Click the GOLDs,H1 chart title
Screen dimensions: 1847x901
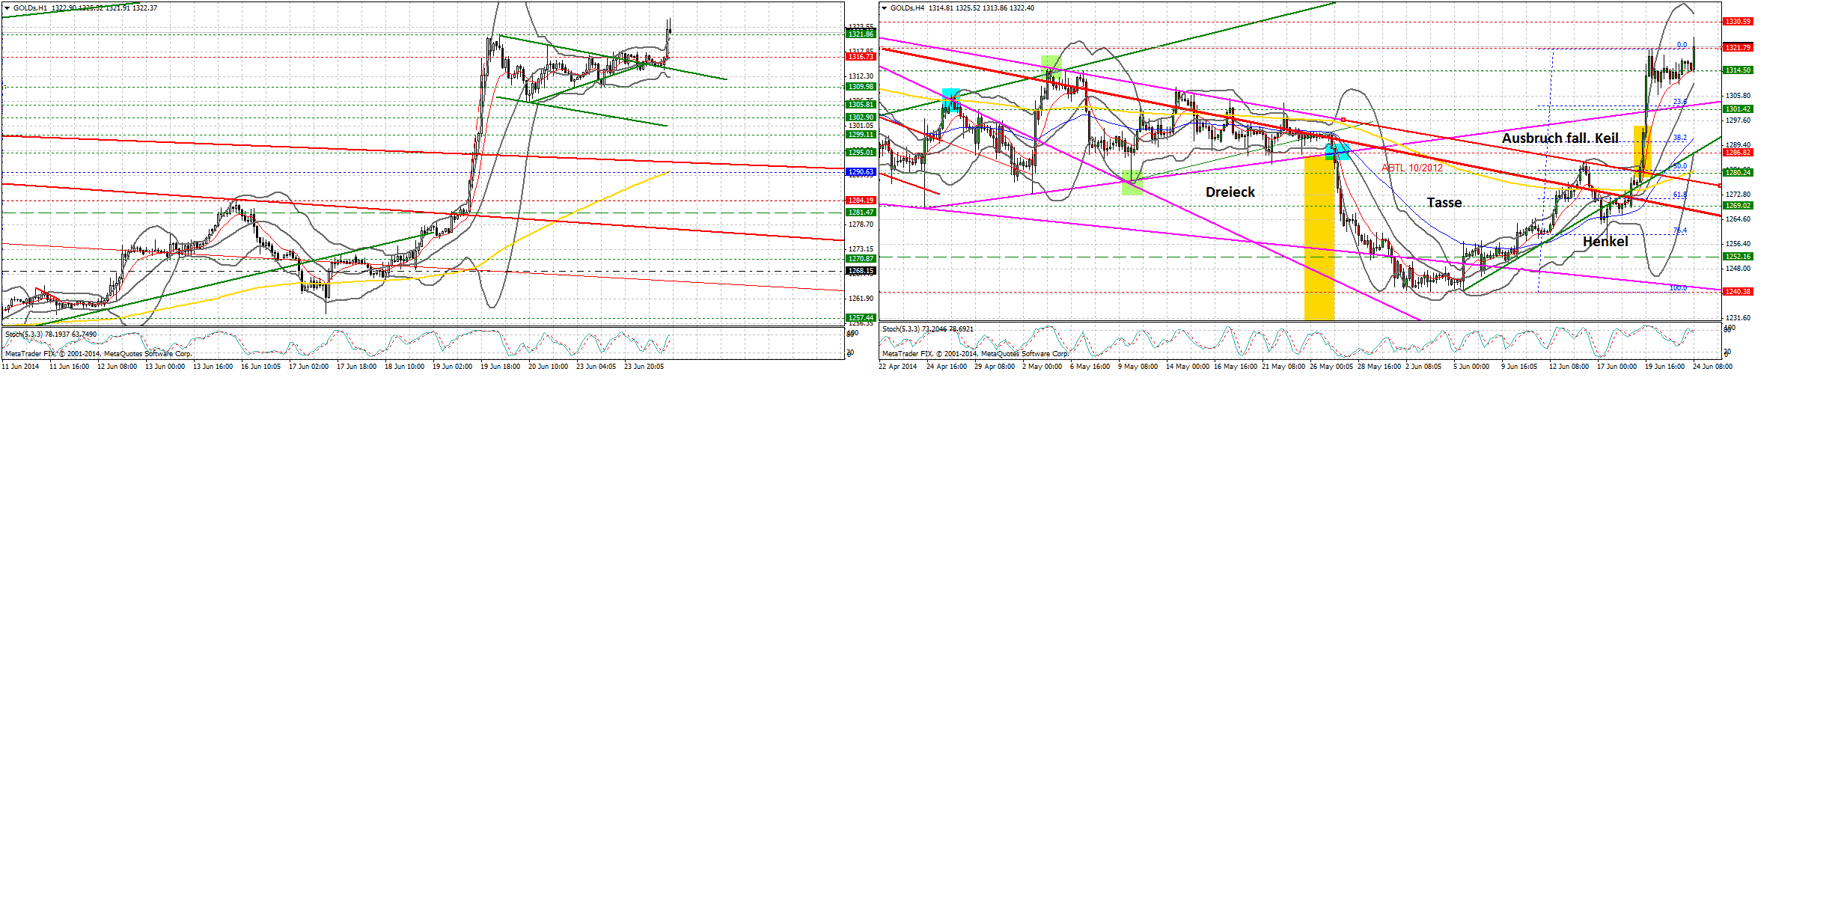(34, 6)
